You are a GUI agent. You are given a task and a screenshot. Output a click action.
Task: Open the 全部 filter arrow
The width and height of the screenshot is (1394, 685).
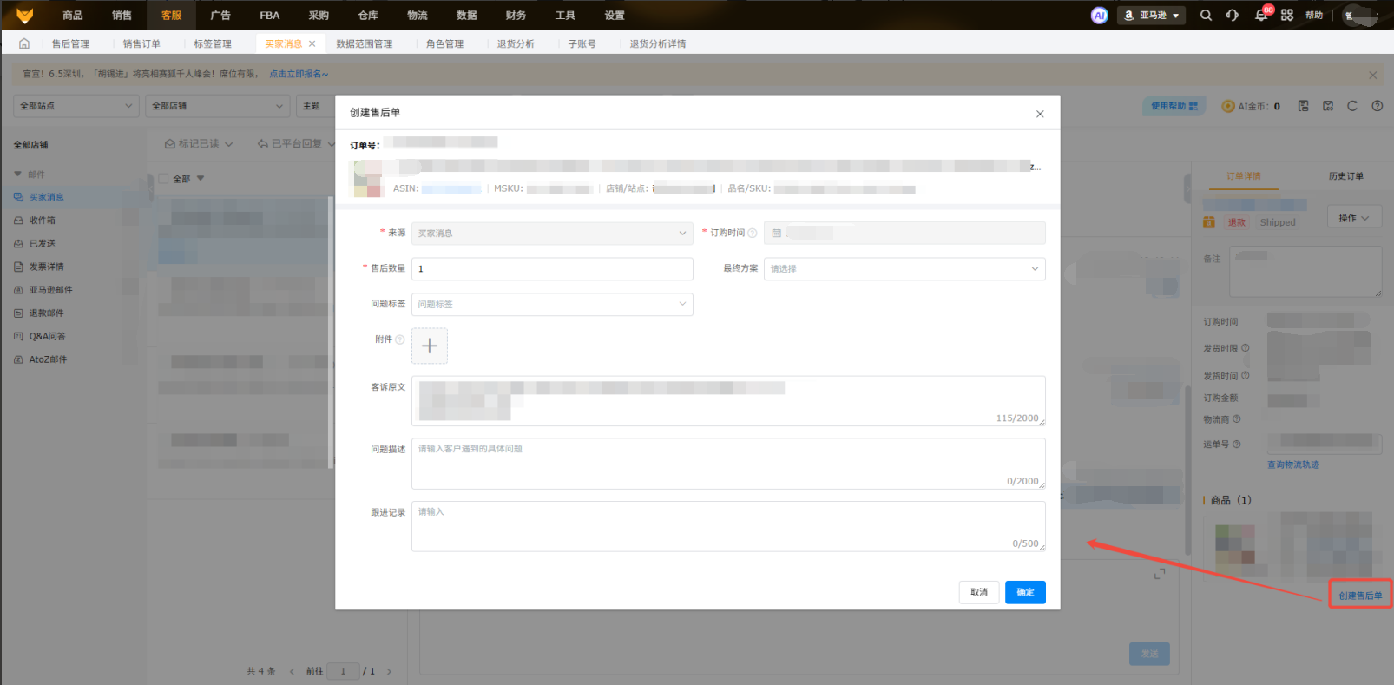(201, 179)
